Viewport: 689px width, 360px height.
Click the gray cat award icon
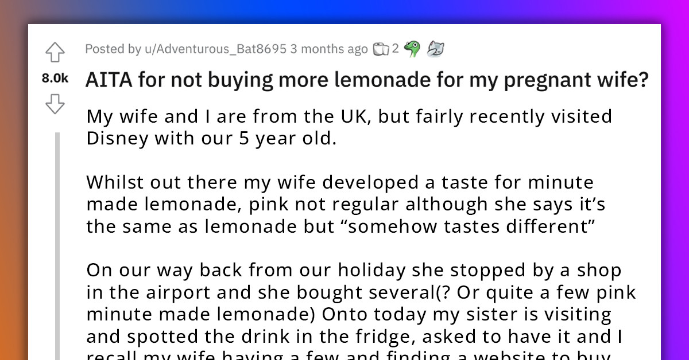pyautogui.click(x=435, y=48)
